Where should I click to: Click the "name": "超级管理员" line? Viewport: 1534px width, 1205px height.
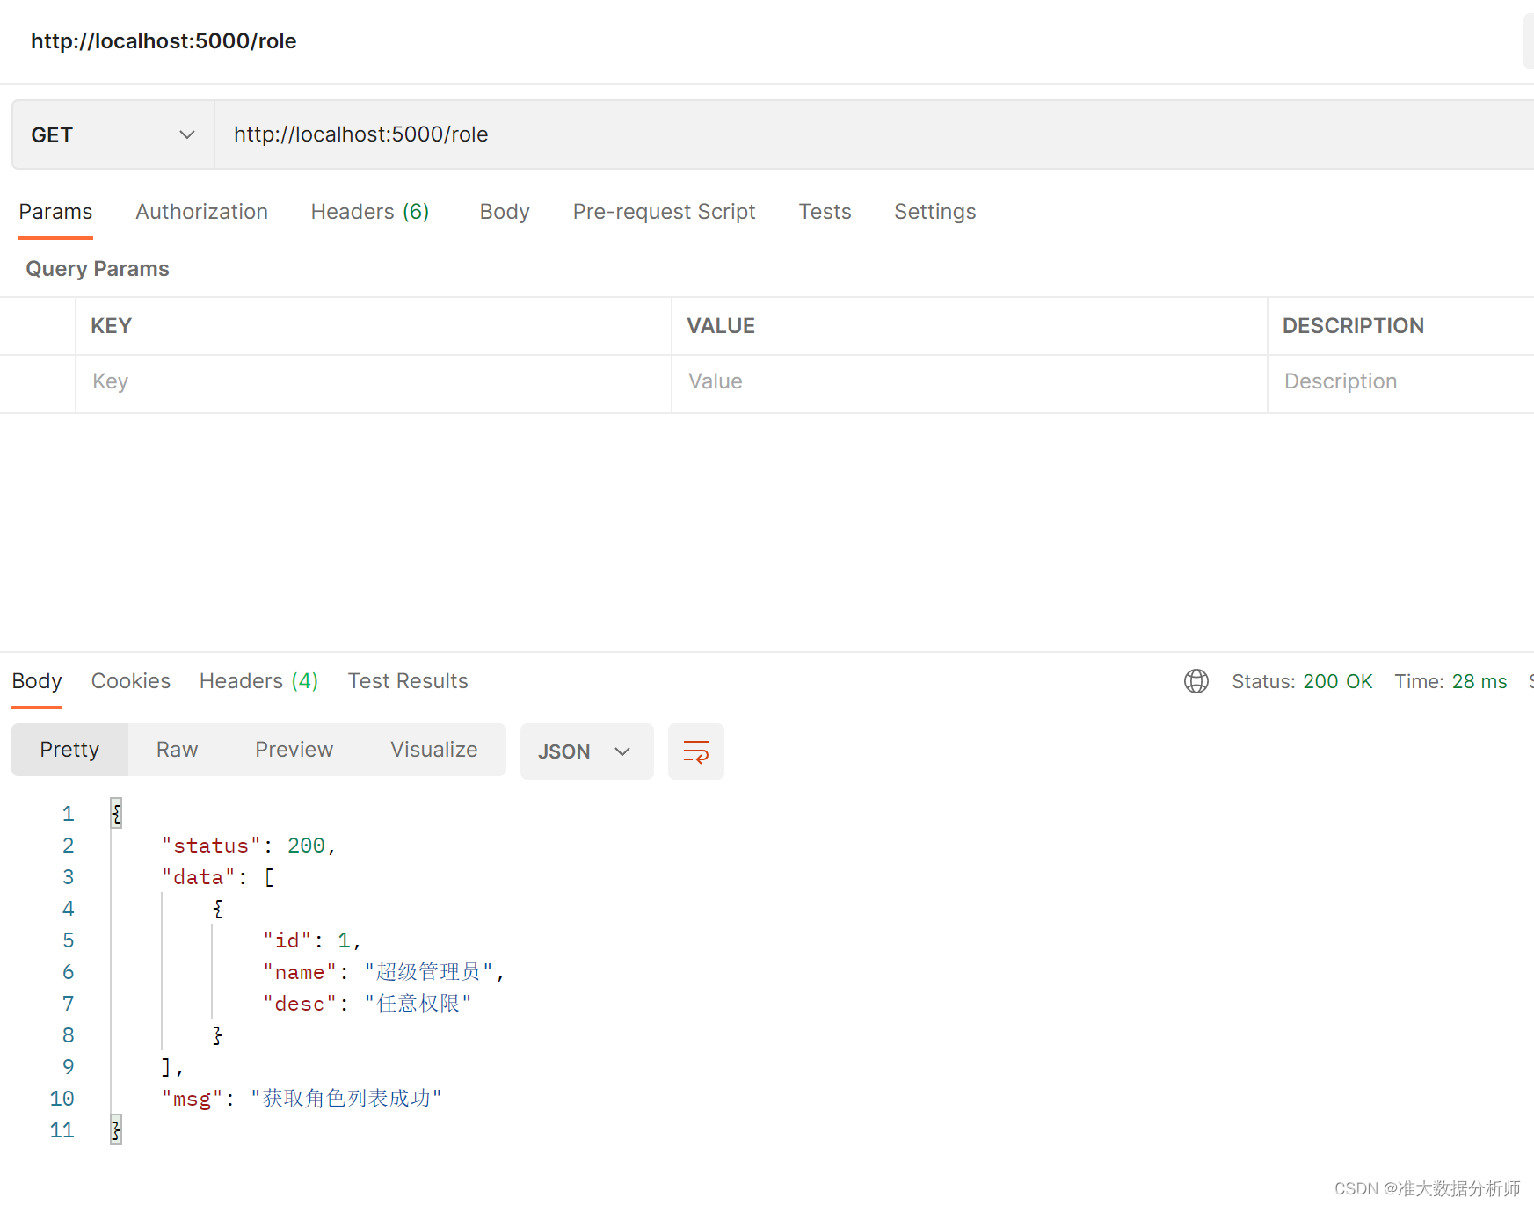point(383,972)
